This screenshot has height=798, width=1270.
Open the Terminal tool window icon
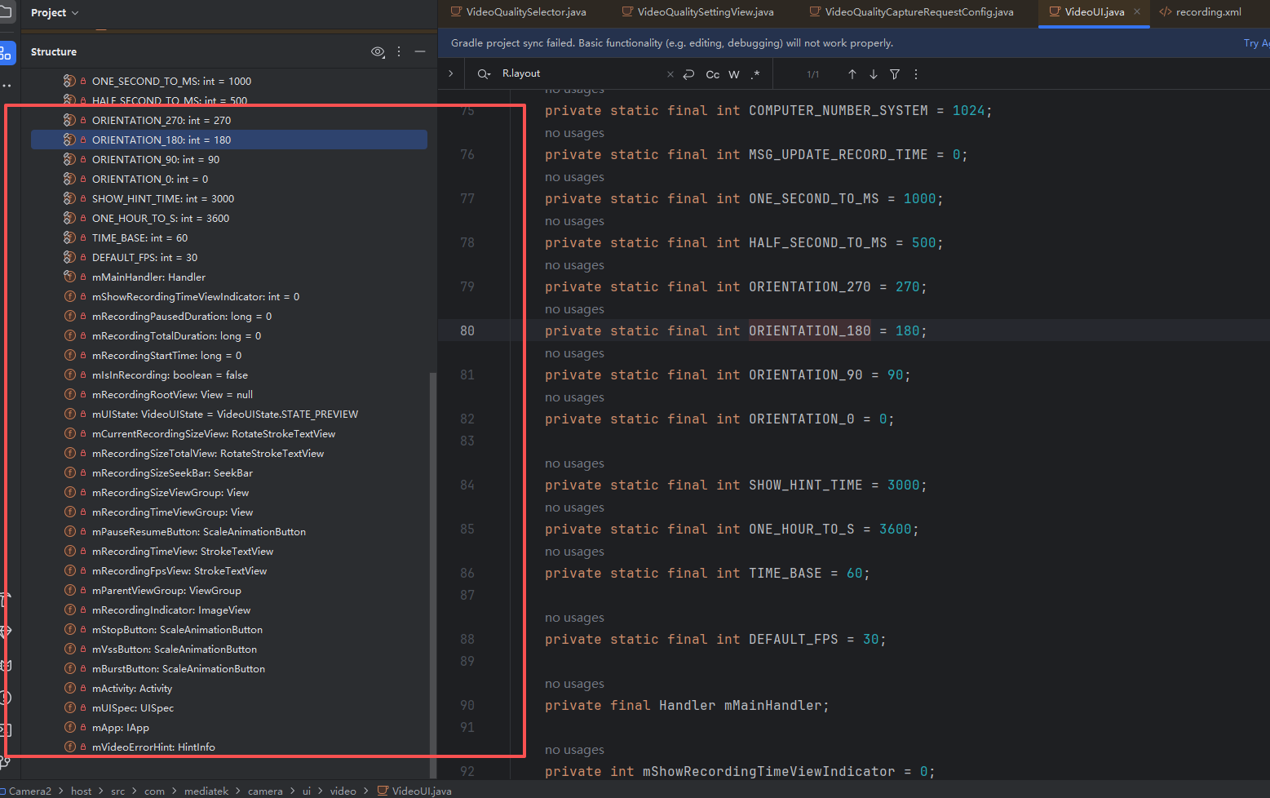point(4,730)
